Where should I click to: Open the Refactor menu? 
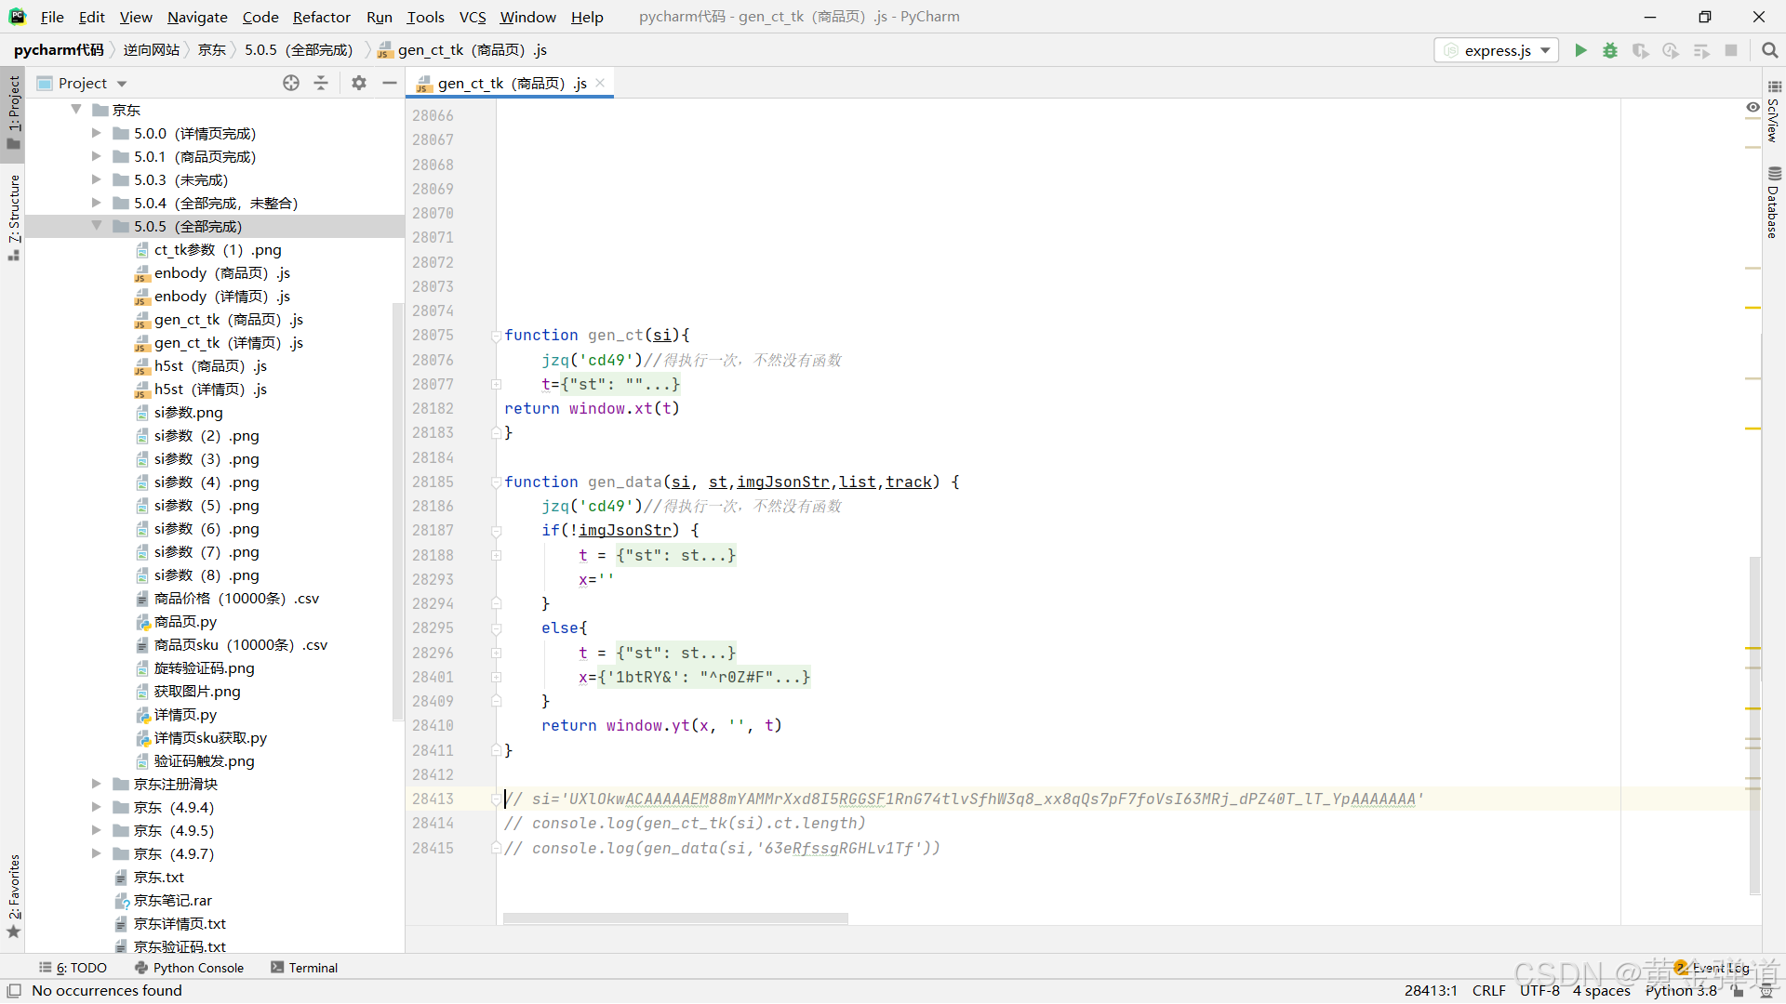(321, 17)
